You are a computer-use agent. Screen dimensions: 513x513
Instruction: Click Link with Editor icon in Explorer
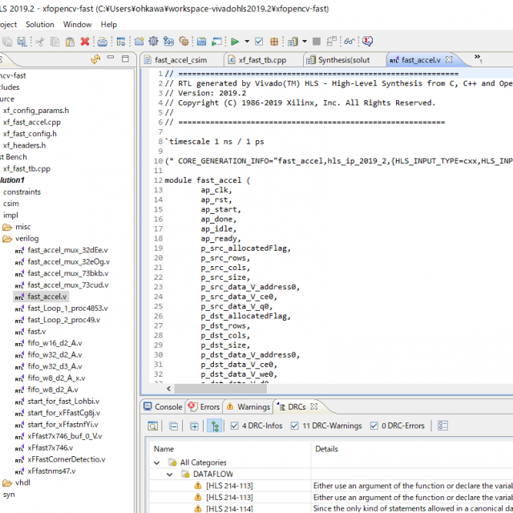[95, 59]
